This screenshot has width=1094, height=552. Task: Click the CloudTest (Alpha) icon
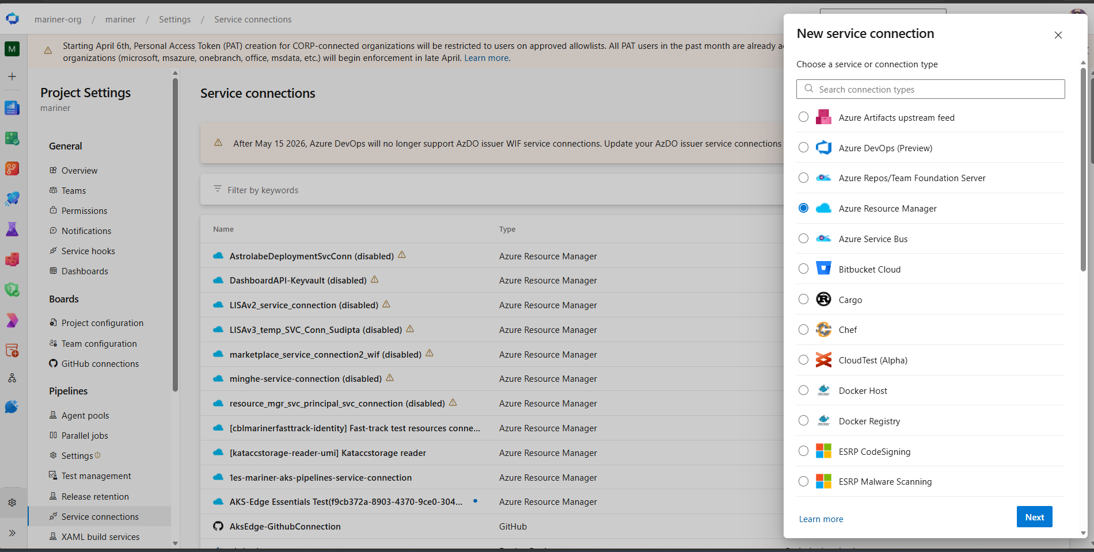click(824, 360)
